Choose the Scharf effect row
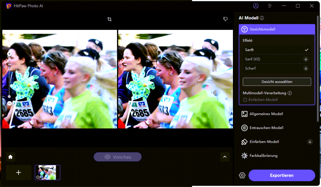The width and height of the screenshot is (321, 187). click(276, 68)
